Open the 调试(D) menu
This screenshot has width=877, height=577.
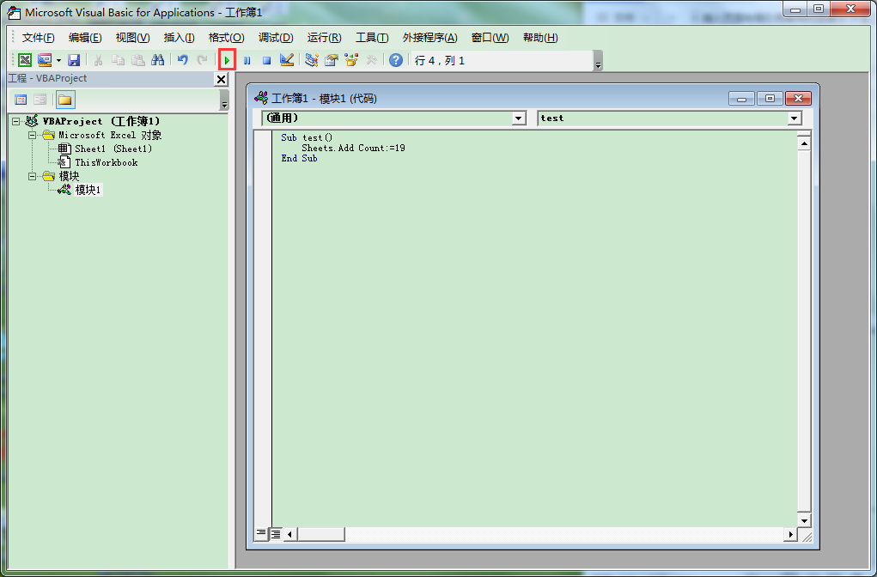point(276,38)
